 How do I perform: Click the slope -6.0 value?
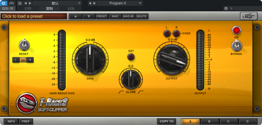(131, 66)
